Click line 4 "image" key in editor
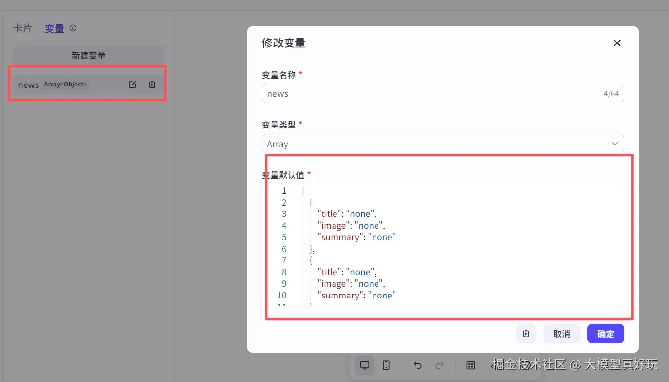The height and width of the screenshot is (382, 669). pos(334,226)
